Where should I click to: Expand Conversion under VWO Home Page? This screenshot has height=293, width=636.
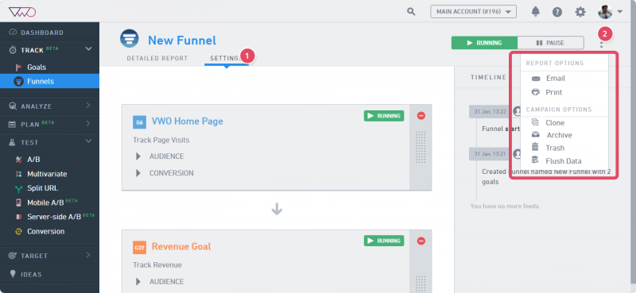pos(165,173)
